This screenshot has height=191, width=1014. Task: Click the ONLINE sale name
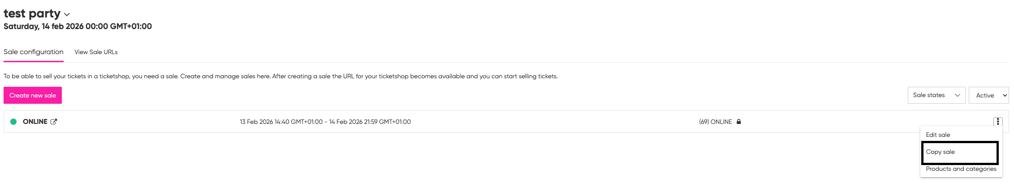pos(35,122)
